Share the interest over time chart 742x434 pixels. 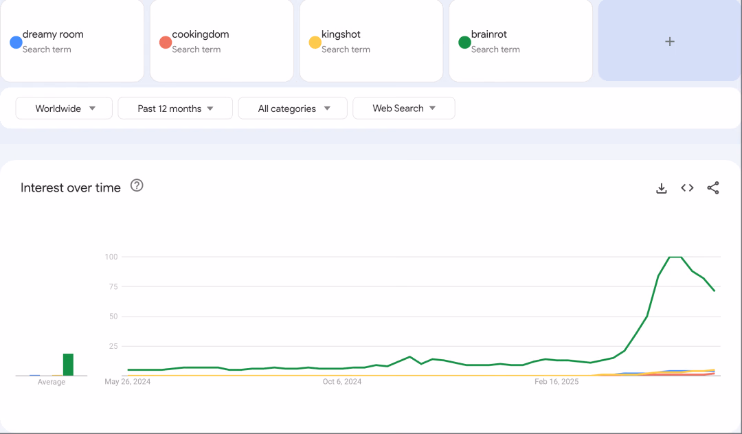point(713,187)
